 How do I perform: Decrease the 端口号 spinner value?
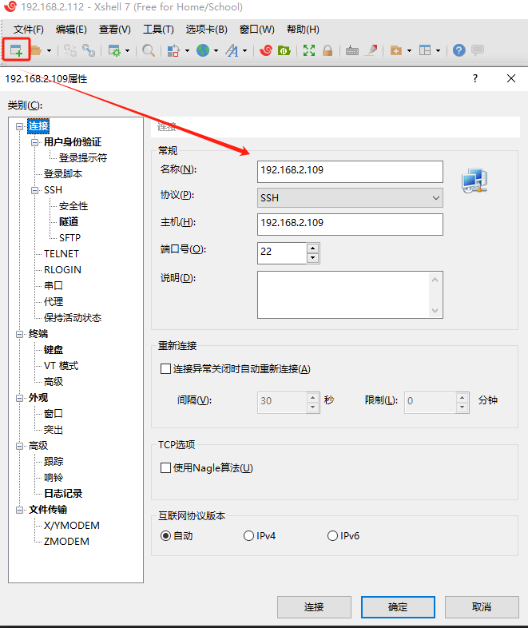coord(312,258)
